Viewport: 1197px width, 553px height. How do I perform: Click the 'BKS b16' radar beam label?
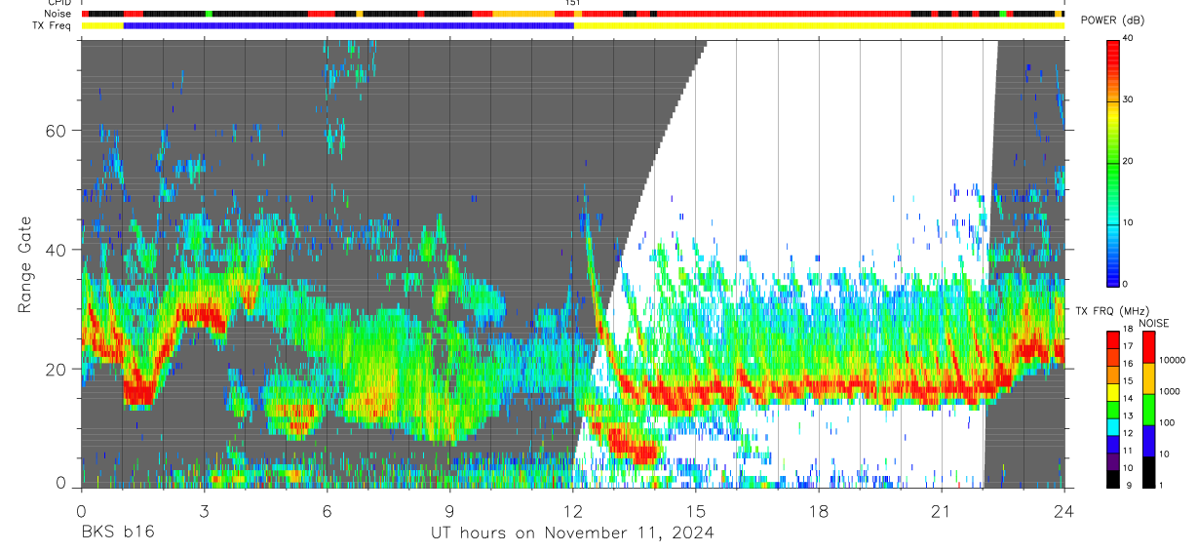[x=116, y=533]
